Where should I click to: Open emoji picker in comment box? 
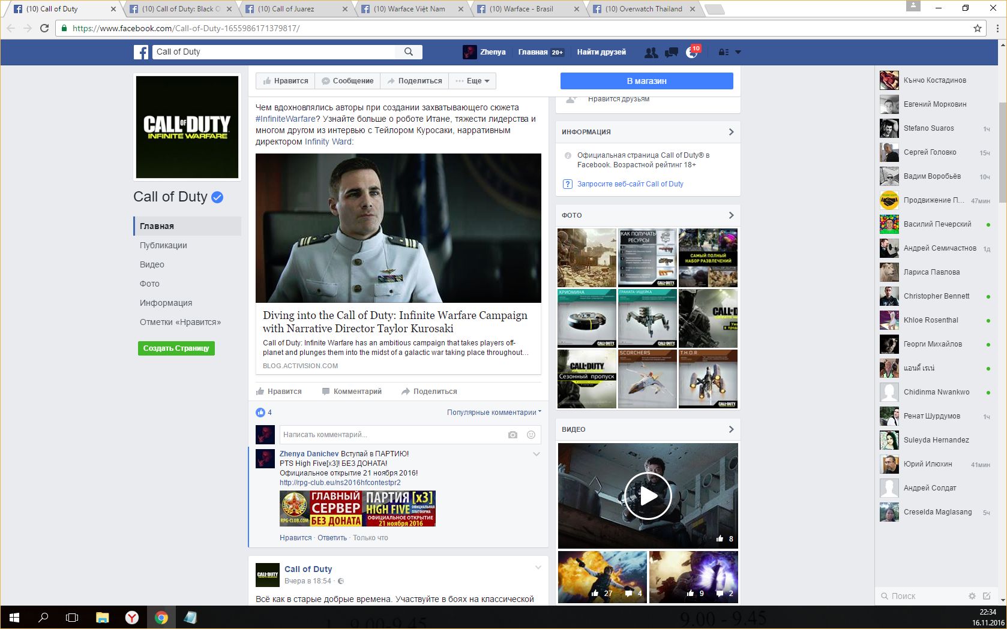(531, 435)
